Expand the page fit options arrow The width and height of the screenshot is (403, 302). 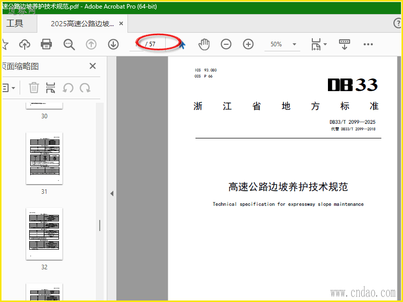(x=325, y=44)
